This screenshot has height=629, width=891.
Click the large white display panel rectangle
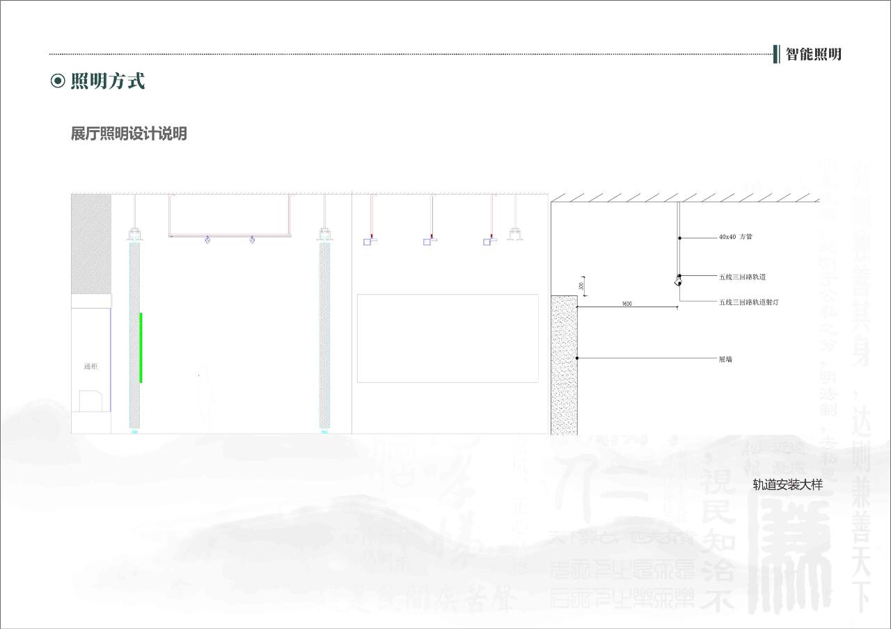(448, 338)
